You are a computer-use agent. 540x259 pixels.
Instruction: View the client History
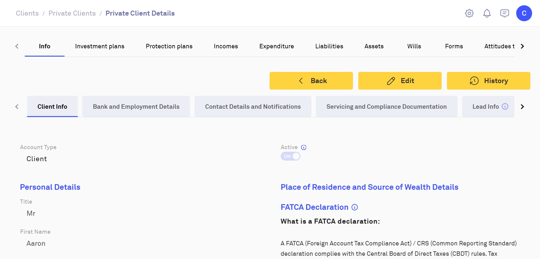pos(488,81)
